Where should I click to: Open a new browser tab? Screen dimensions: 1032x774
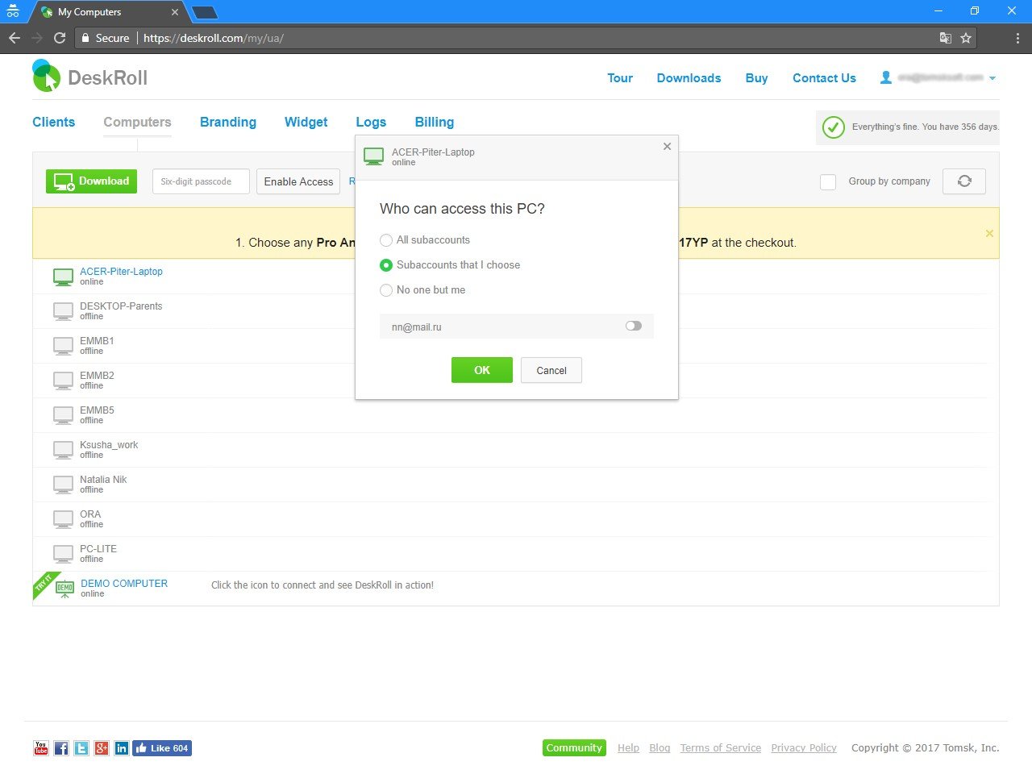[205, 12]
